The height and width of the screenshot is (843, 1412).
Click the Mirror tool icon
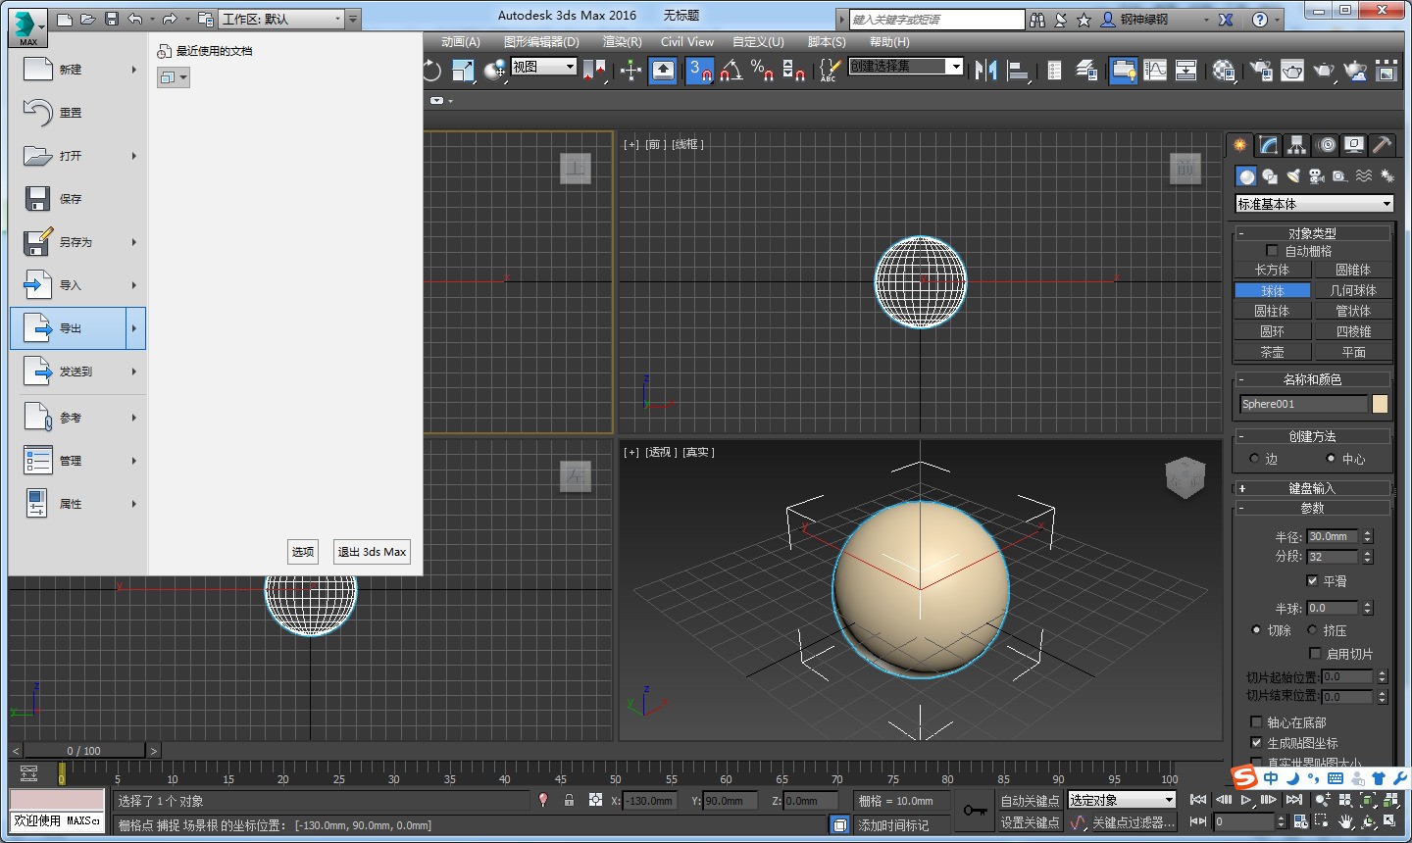(985, 71)
